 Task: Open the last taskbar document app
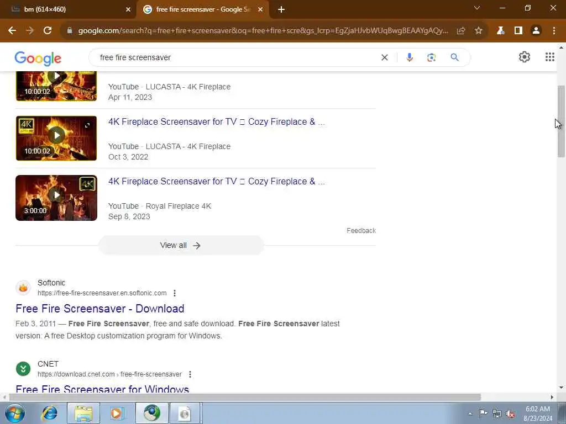tap(185, 413)
